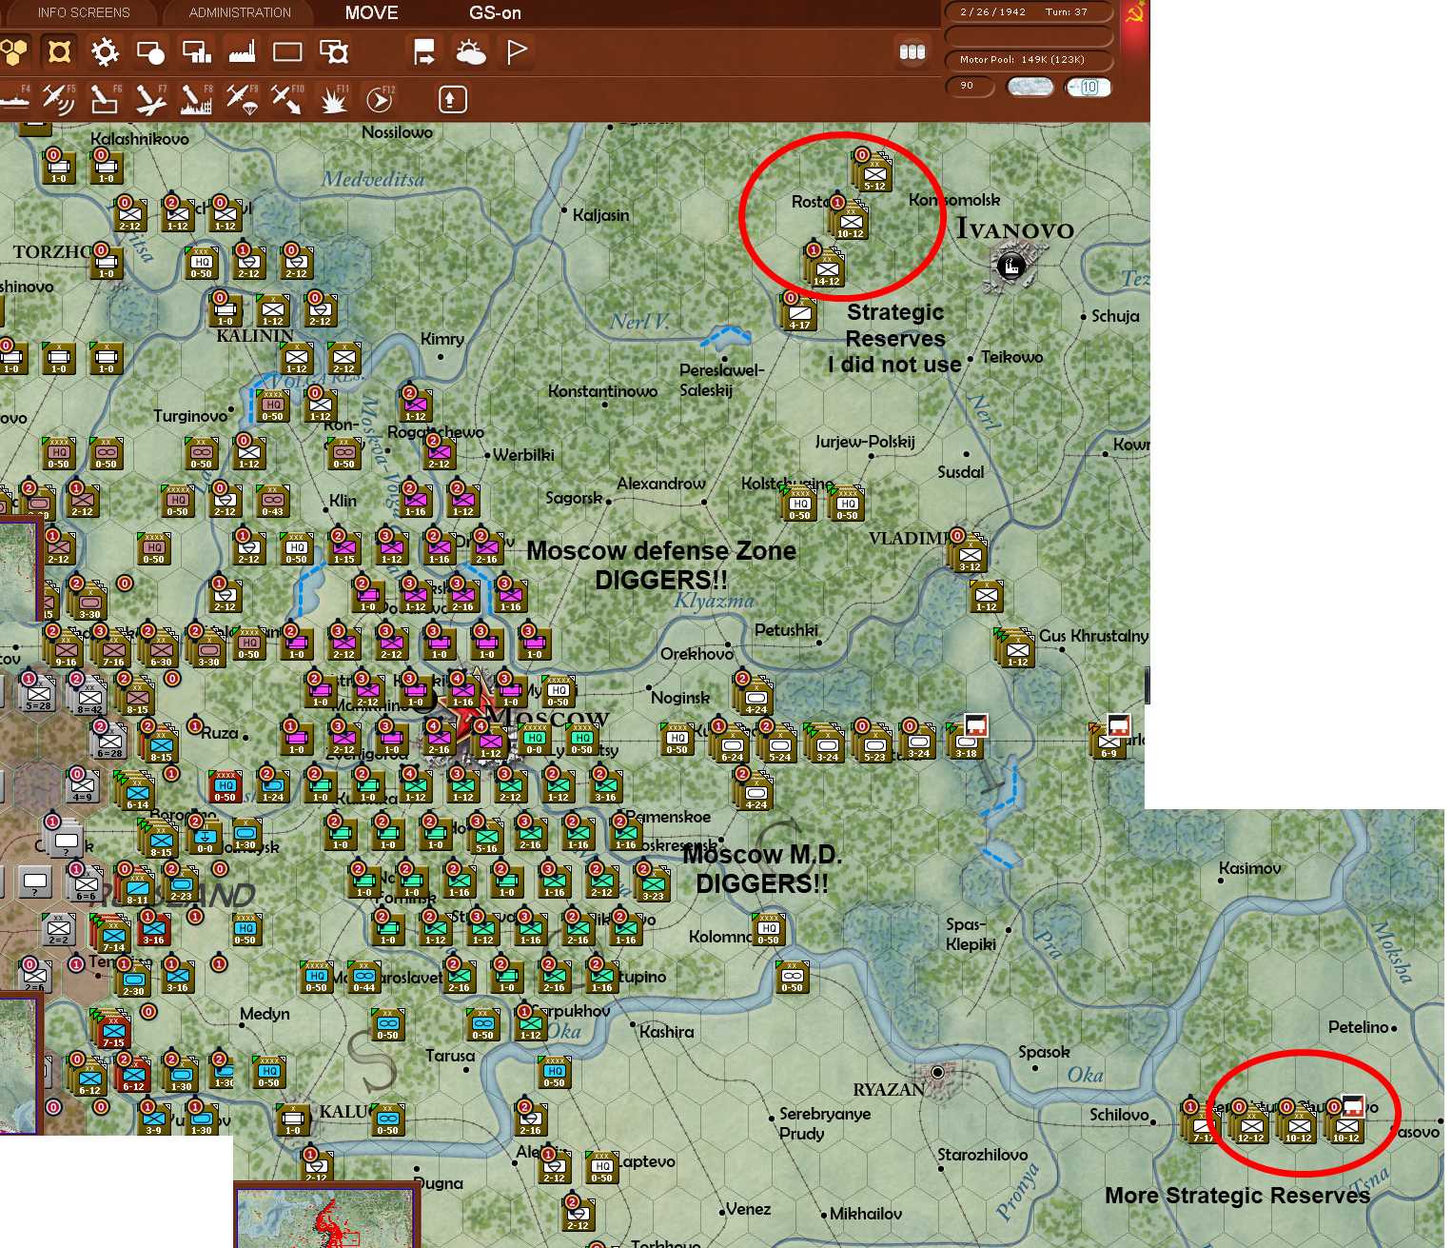Toggle the hex grid overlay icon

(14, 51)
